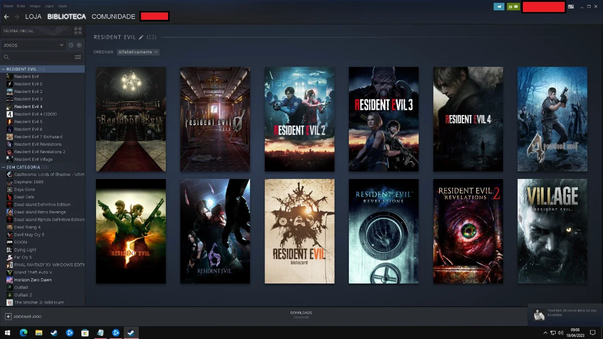603x339 pixels.
Task: Open File Explorer from taskbar
Action: [39, 333]
